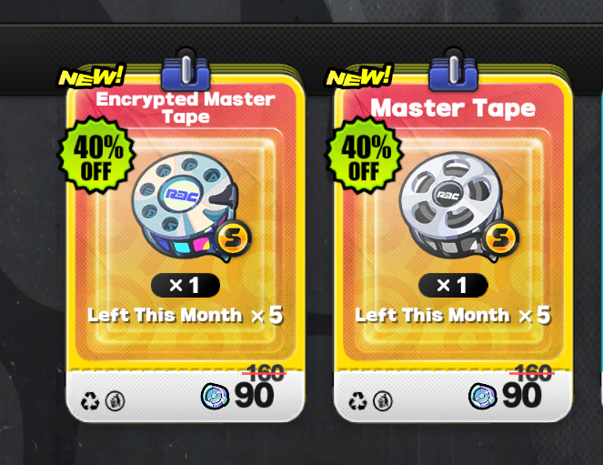Select the Encrypted Master Tape reel icon
Viewport: 603px width, 465px height.
(x=185, y=205)
